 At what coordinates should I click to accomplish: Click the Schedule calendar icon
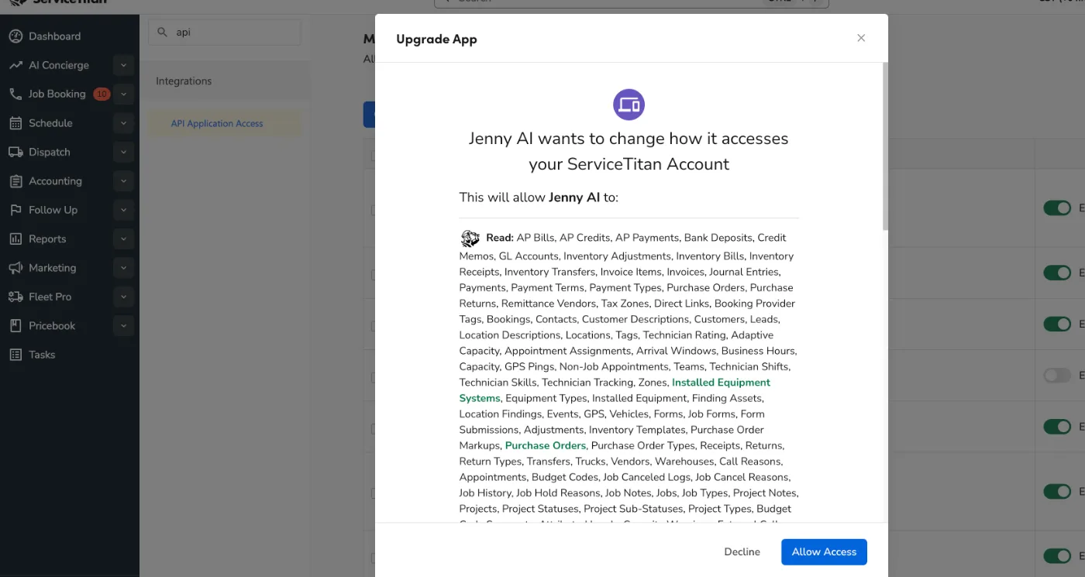pyautogui.click(x=15, y=123)
